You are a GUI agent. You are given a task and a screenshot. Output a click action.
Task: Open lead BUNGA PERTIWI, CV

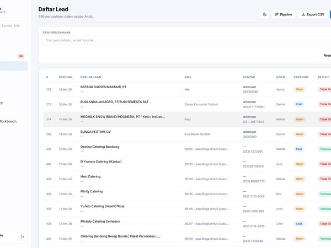(x=95, y=132)
